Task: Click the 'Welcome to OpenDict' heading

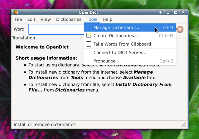Action: tap(42, 47)
